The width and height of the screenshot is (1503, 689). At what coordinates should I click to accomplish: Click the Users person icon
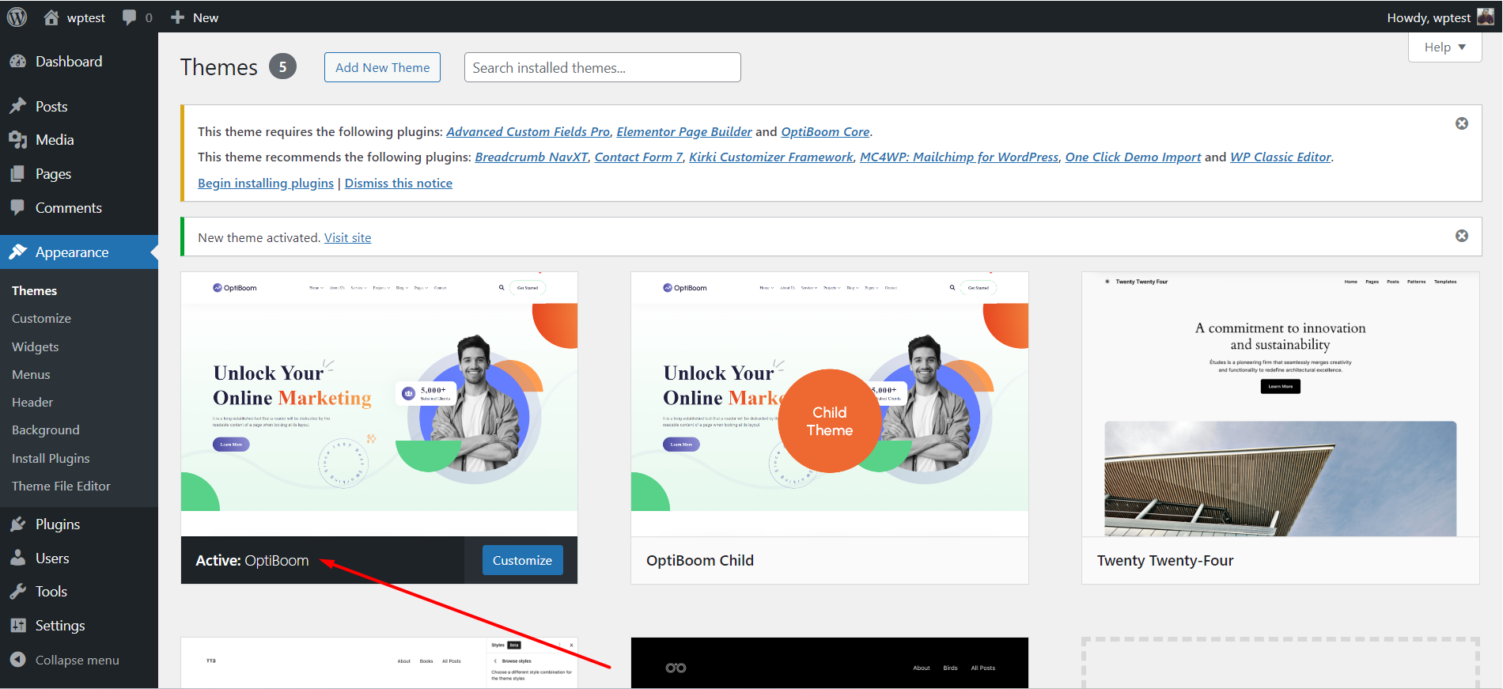[x=17, y=558]
